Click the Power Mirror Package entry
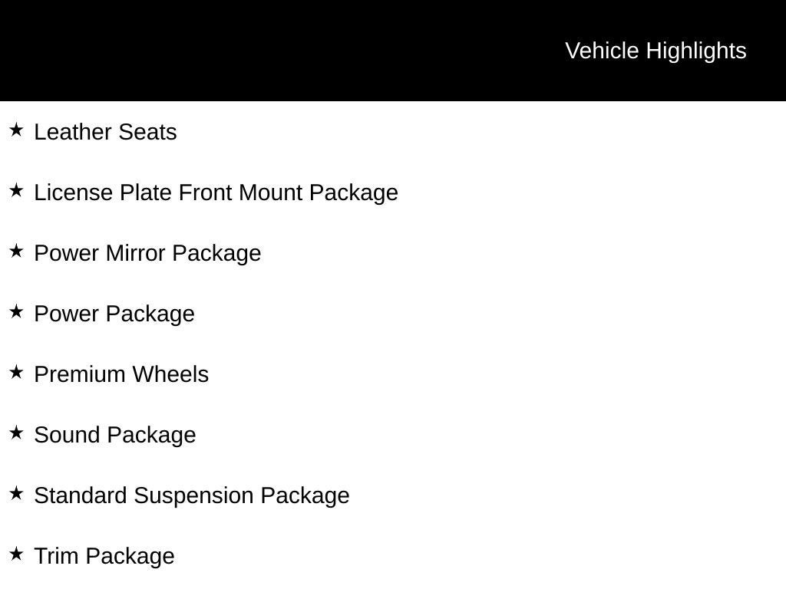 [147, 253]
